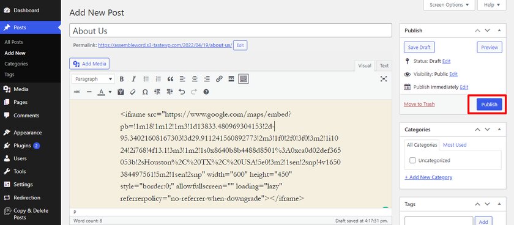
Task: Check the Uncategorized category
Action: click(412, 160)
